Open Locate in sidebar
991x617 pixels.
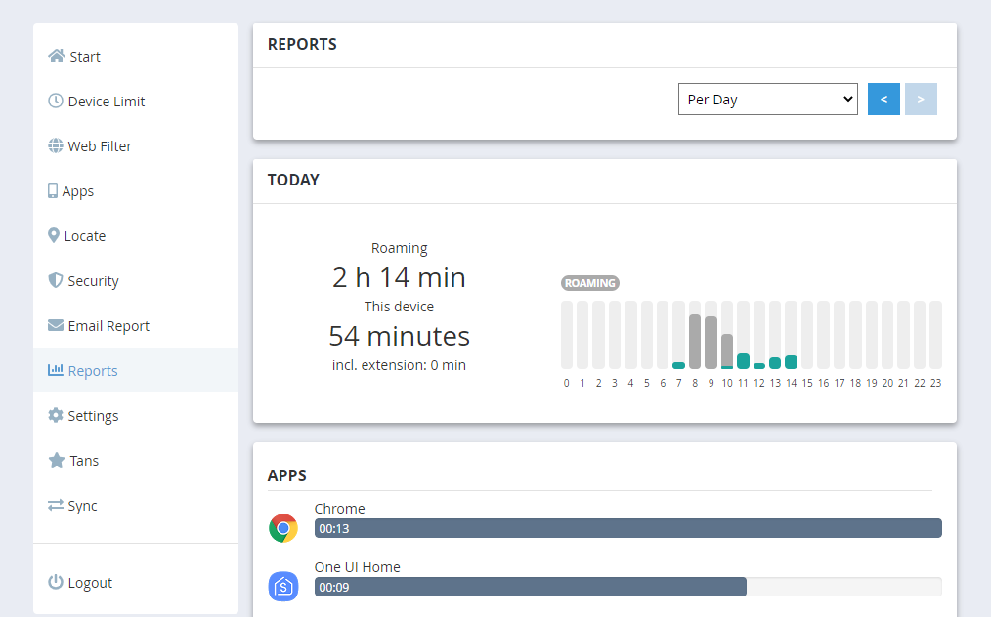136,235
